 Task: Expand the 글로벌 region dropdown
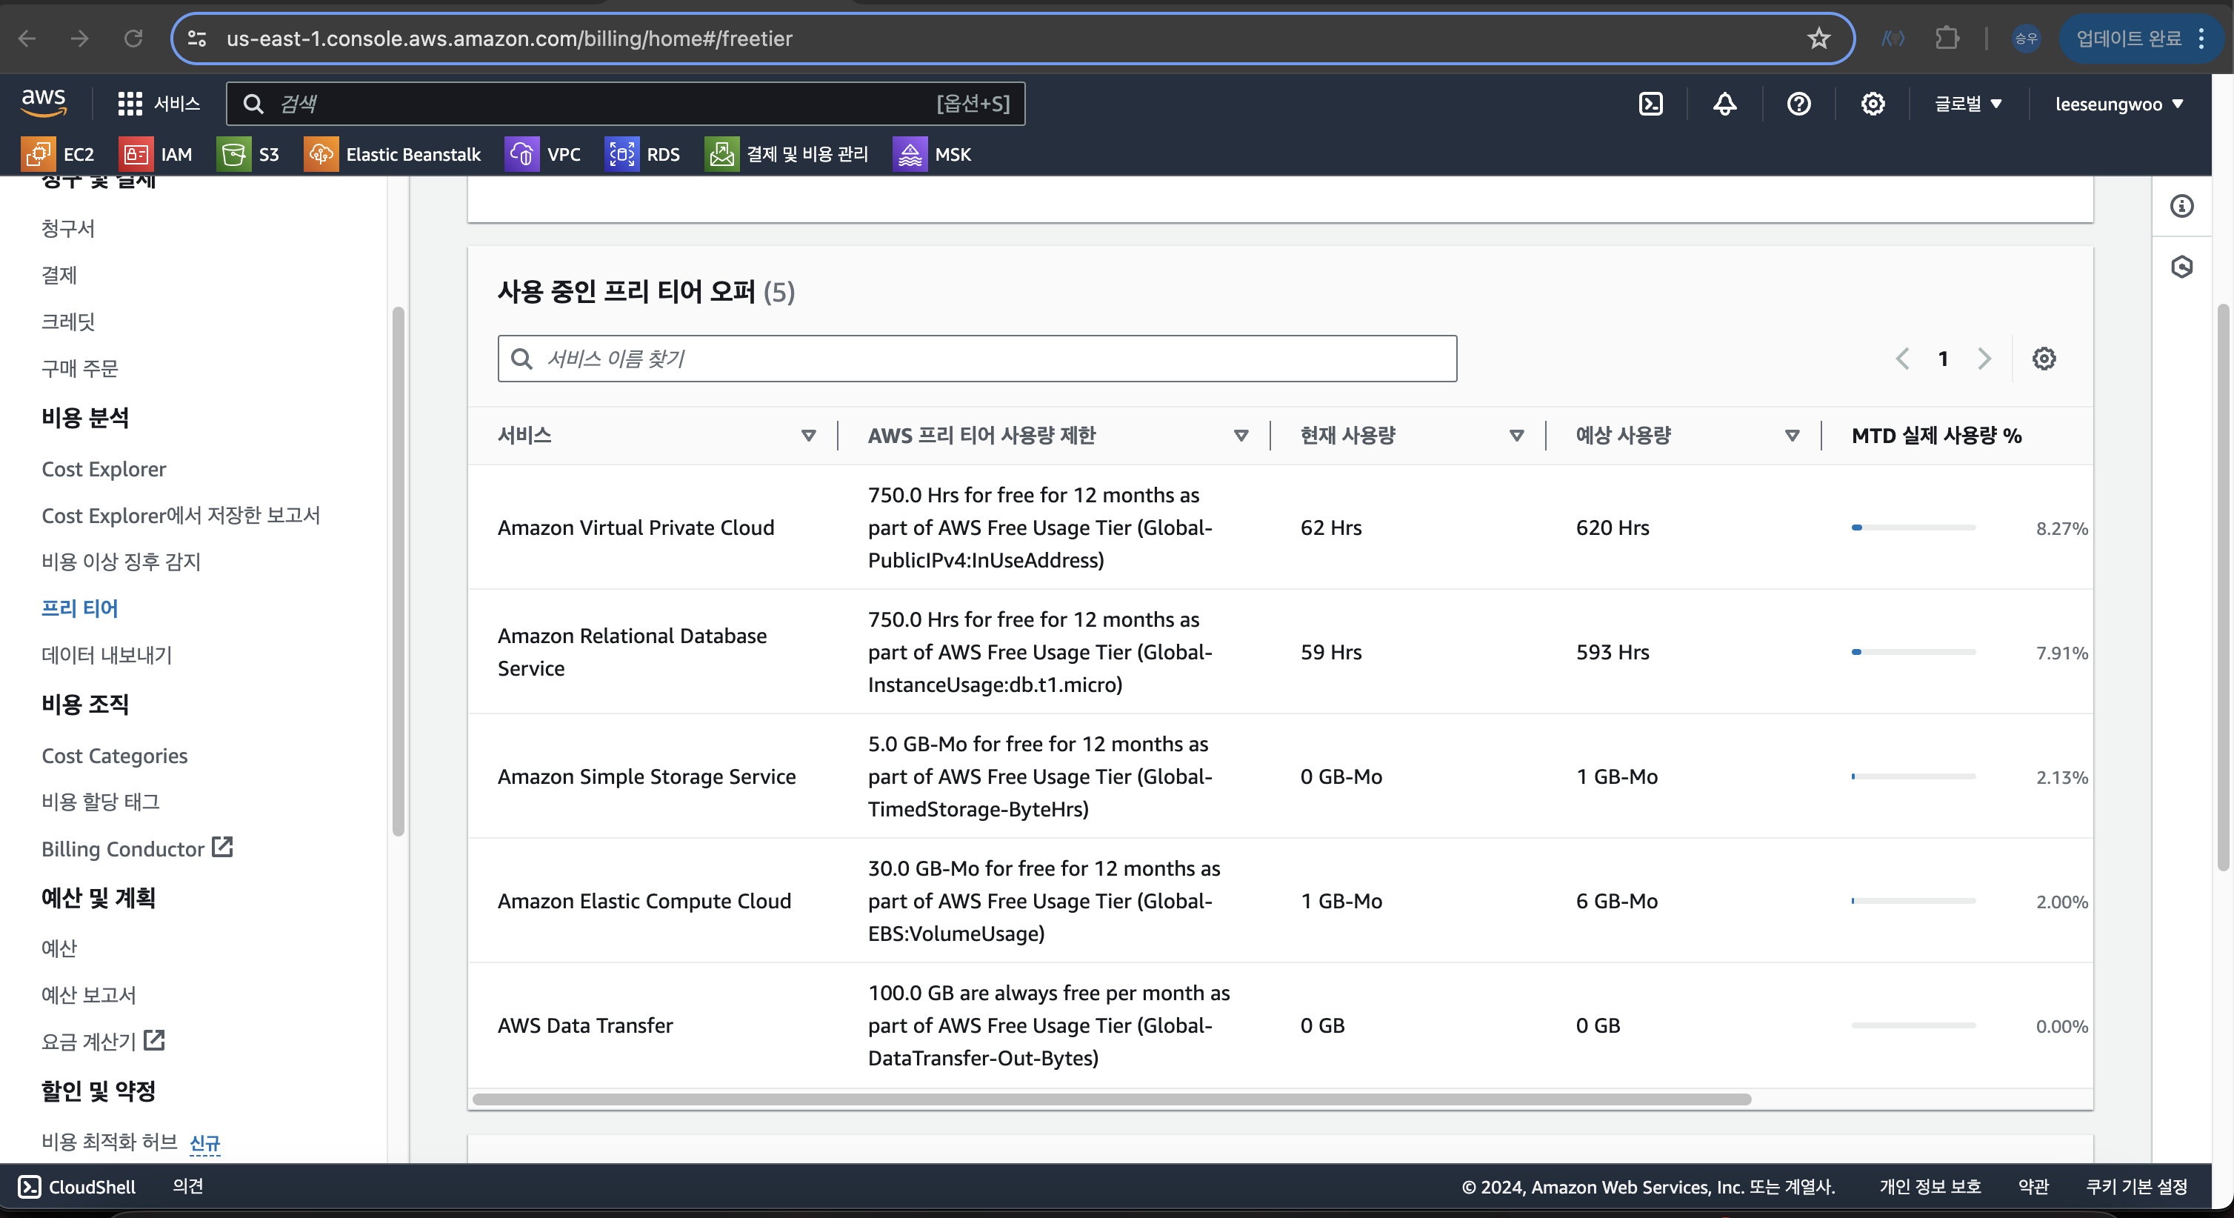[x=1968, y=104]
